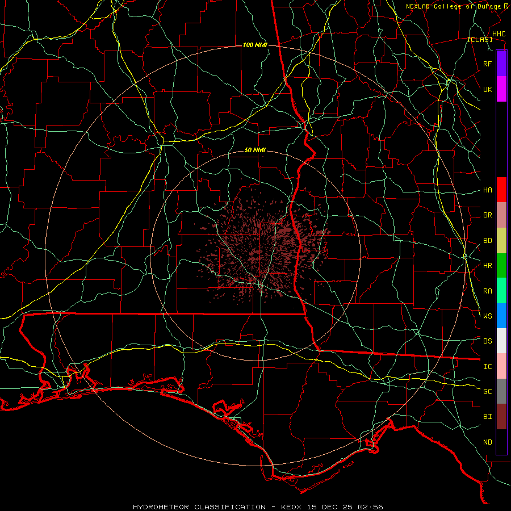The width and height of the screenshot is (511, 511).
Task: Click the 'IC' legend label
Action: [487, 367]
